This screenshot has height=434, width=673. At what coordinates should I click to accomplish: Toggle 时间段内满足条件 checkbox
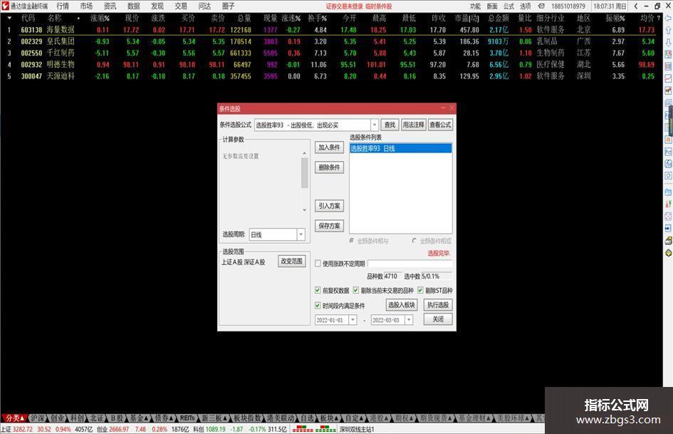[318, 306]
